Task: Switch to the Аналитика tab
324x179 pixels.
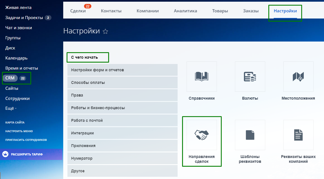Action: (x=185, y=11)
